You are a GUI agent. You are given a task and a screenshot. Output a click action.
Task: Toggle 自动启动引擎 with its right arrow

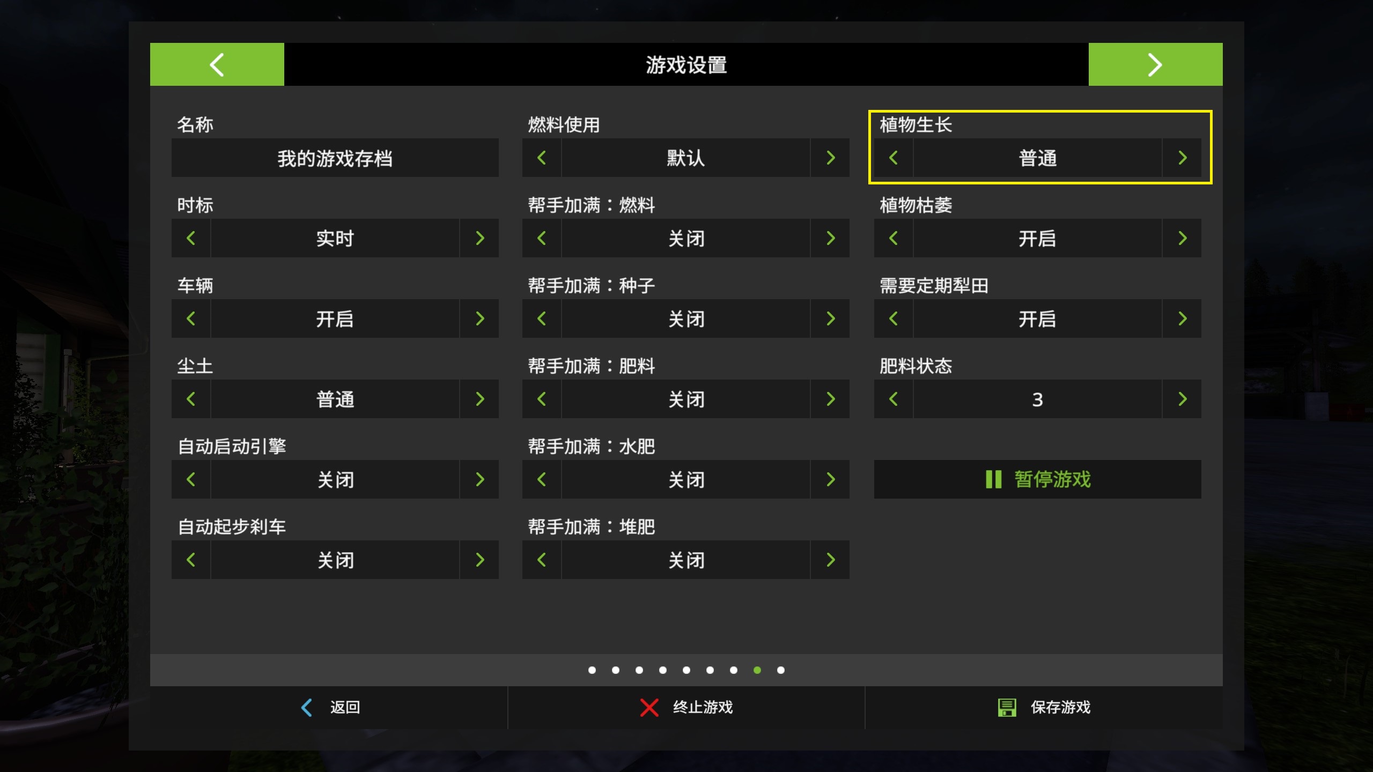tap(479, 479)
